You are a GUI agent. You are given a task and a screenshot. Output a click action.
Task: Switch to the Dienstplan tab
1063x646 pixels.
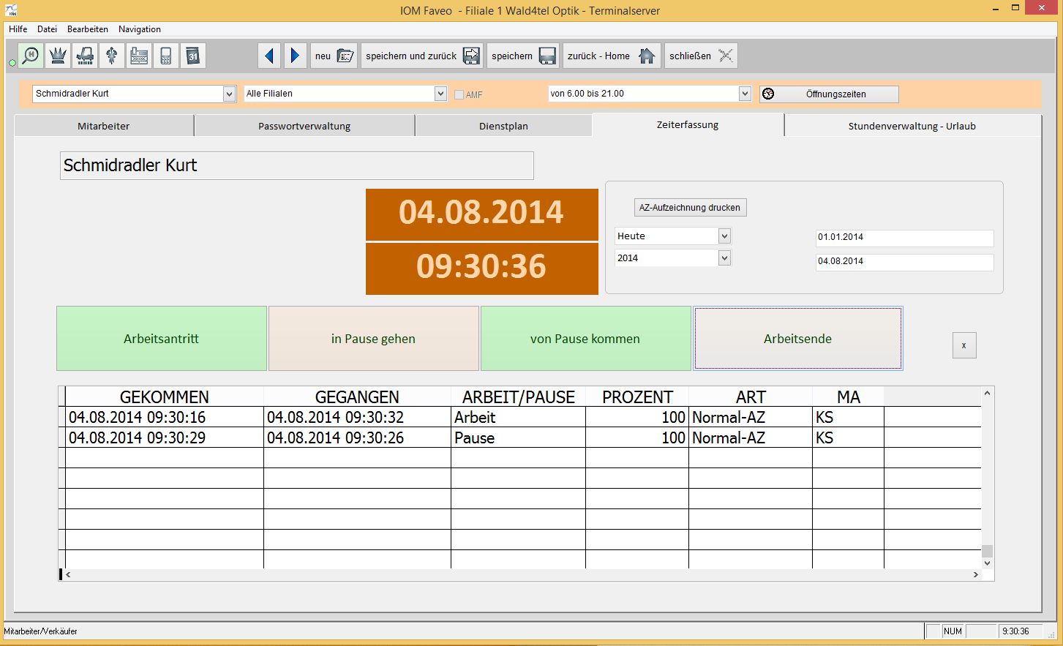[x=503, y=126]
